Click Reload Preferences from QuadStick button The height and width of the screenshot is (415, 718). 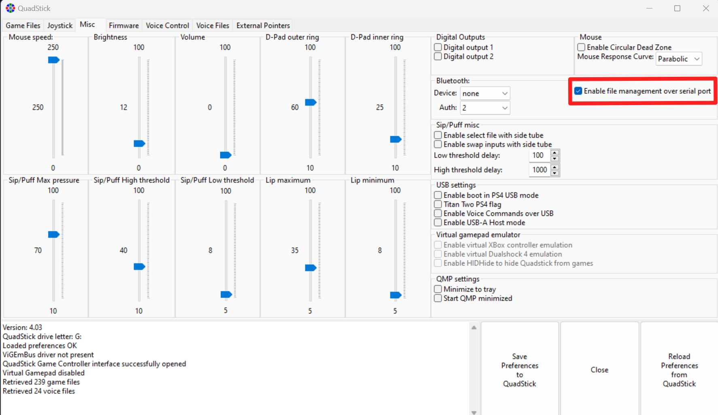tap(679, 370)
